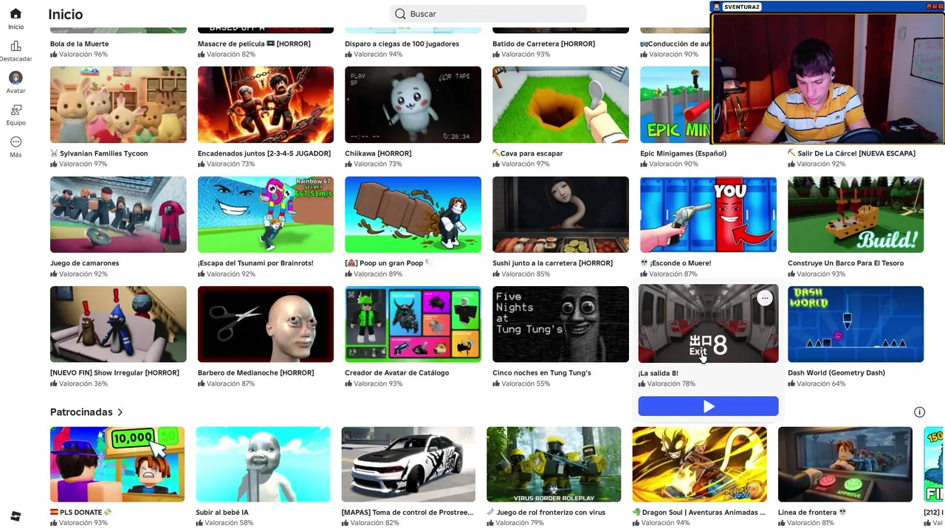Open Barbero de Medianoche thumbnail
Image resolution: width=945 pixels, height=531 pixels.
pyautogui.click(x=266, y=324)
